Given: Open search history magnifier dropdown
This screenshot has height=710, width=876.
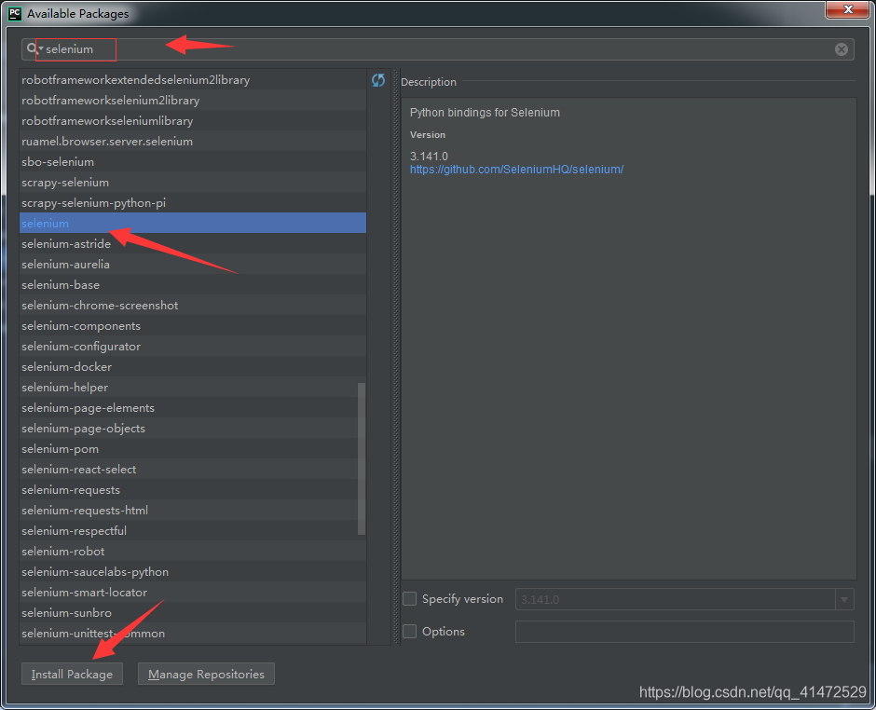Looking at the screenshot, I should pyautogui.click(x=34, y=49).
